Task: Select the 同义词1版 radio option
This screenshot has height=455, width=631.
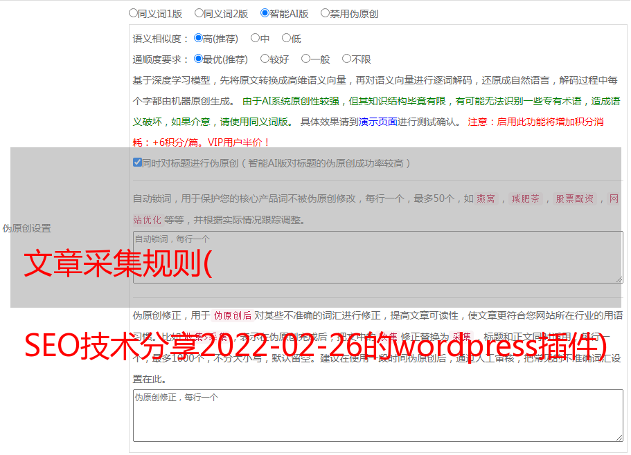Action: [x=133, y=13]
